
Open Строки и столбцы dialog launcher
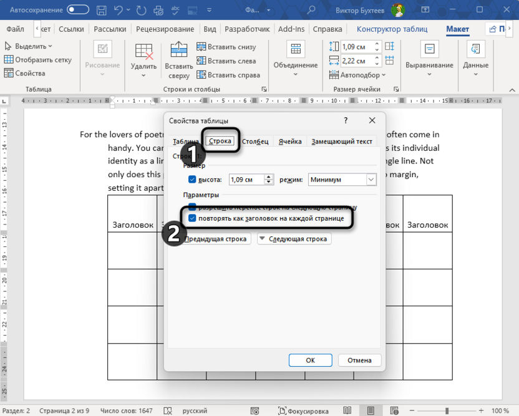264,89
